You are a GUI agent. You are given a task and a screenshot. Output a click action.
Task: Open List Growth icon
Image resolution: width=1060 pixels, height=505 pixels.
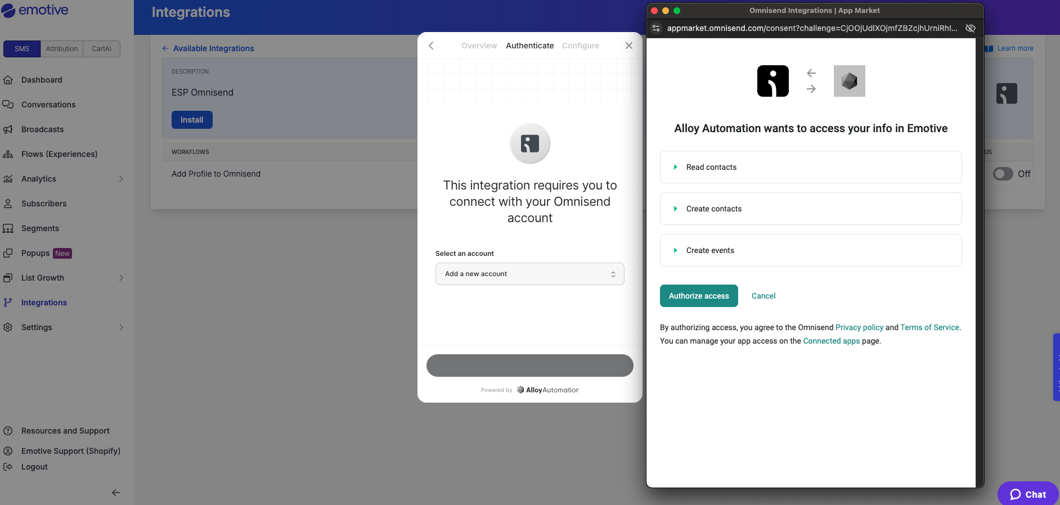tap(8, 278)
